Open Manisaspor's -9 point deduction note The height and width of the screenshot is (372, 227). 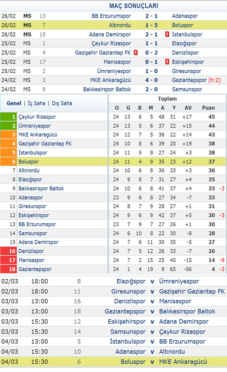pos(222,260)
